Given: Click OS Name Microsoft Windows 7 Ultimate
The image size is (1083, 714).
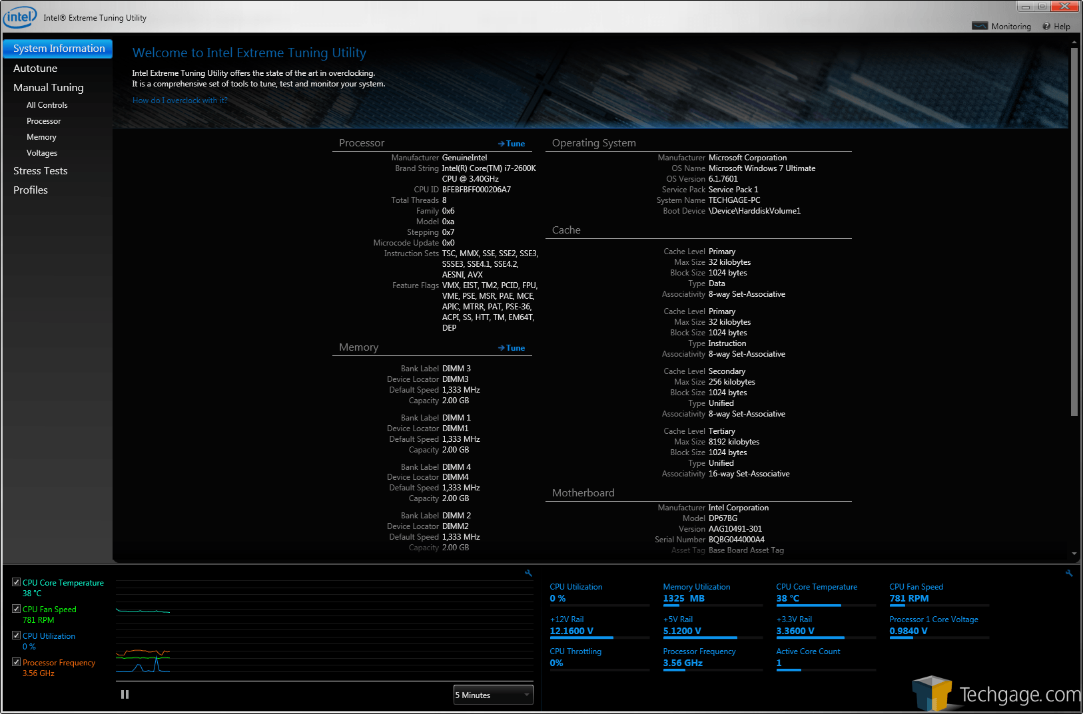Looking at the screenshot, I should [762, 168].
